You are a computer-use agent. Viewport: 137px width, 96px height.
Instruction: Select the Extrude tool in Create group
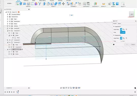21,4
